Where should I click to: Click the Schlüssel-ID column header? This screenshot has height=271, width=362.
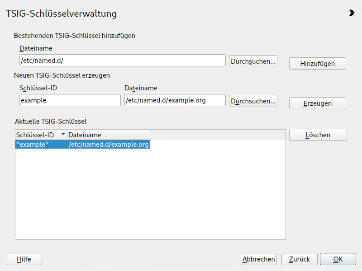tap(41, 135)
